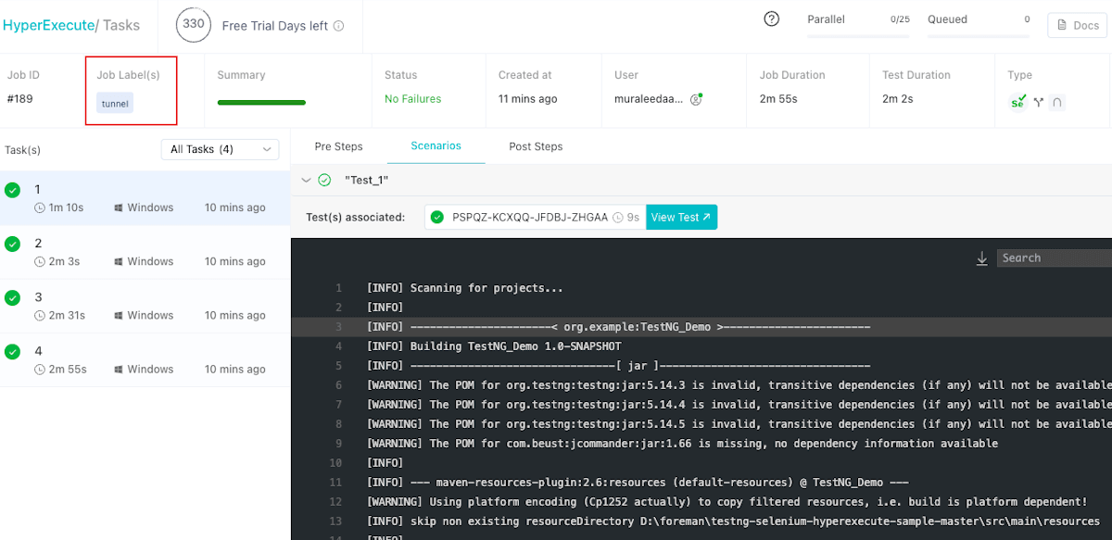
Task: Click the green check icon beside Test_1
Action: 324,181
